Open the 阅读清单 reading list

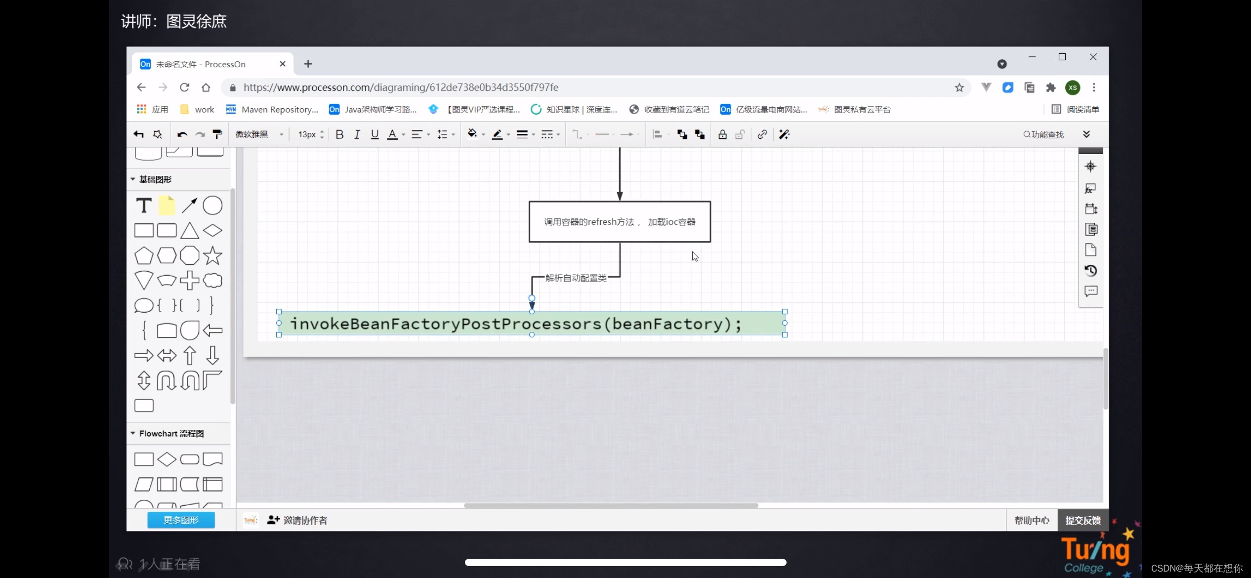[x=1075, y=110]
